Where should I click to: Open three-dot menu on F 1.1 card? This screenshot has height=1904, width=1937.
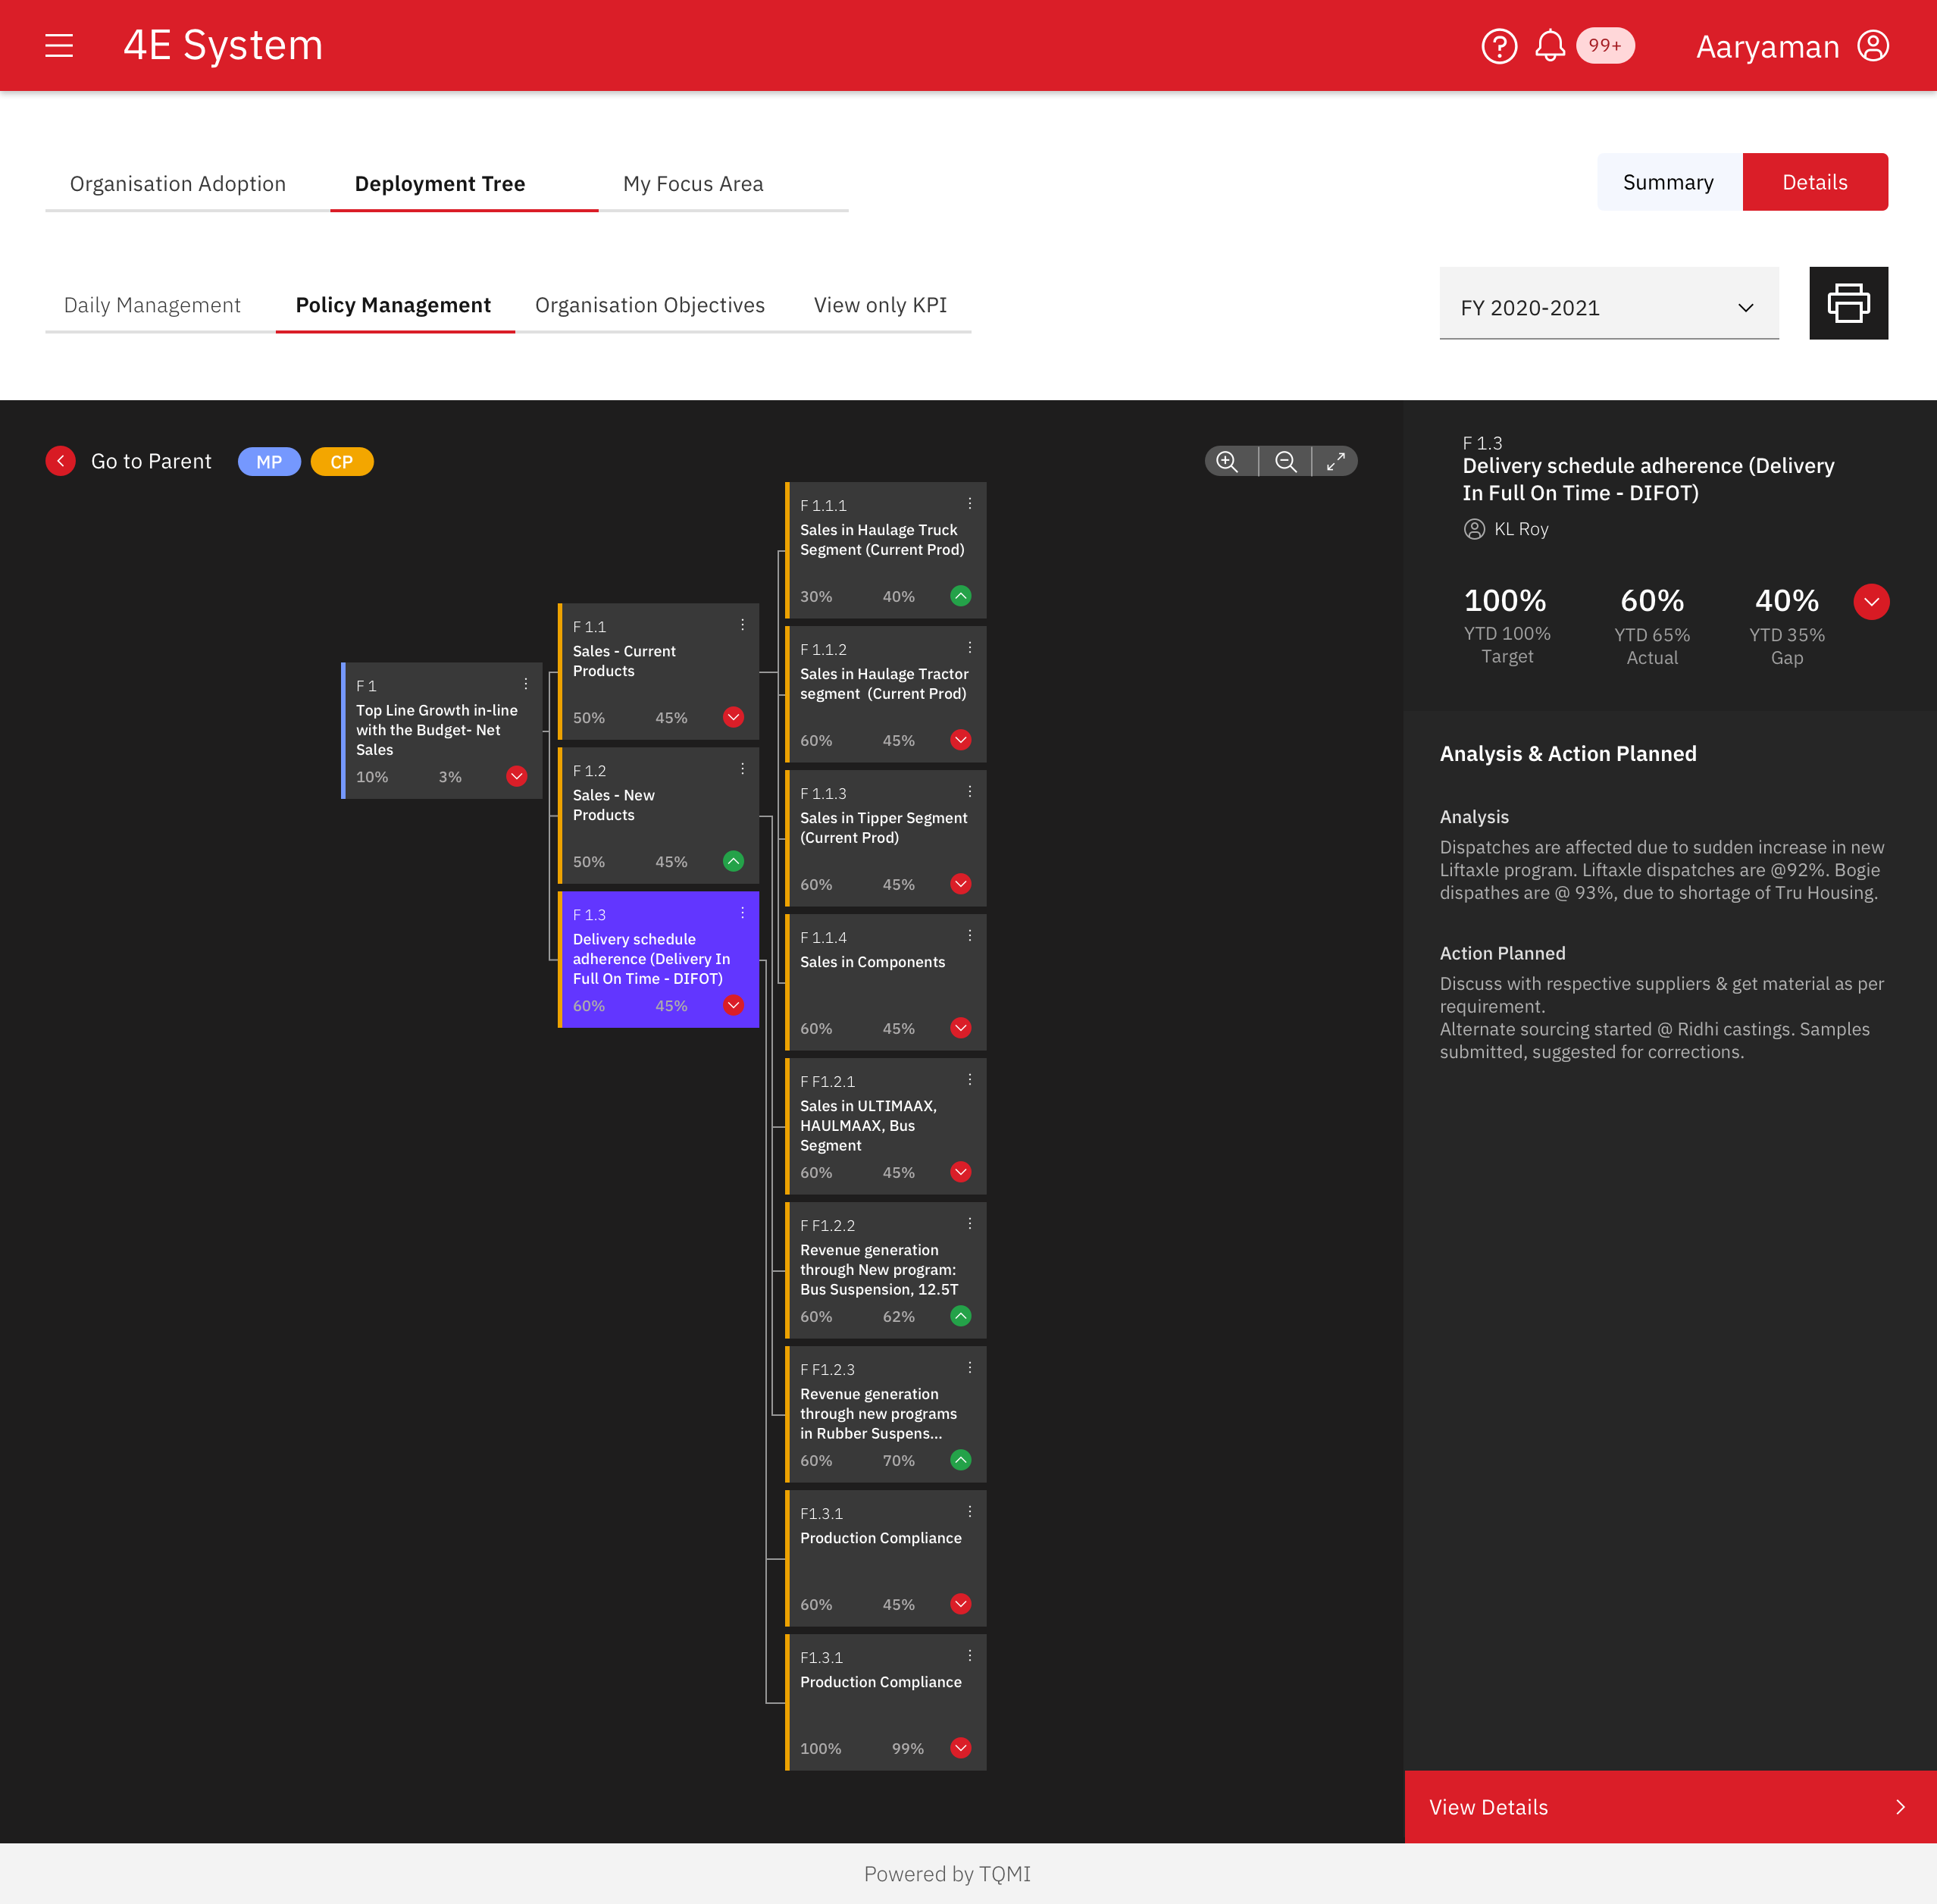[x=742, y=625]
